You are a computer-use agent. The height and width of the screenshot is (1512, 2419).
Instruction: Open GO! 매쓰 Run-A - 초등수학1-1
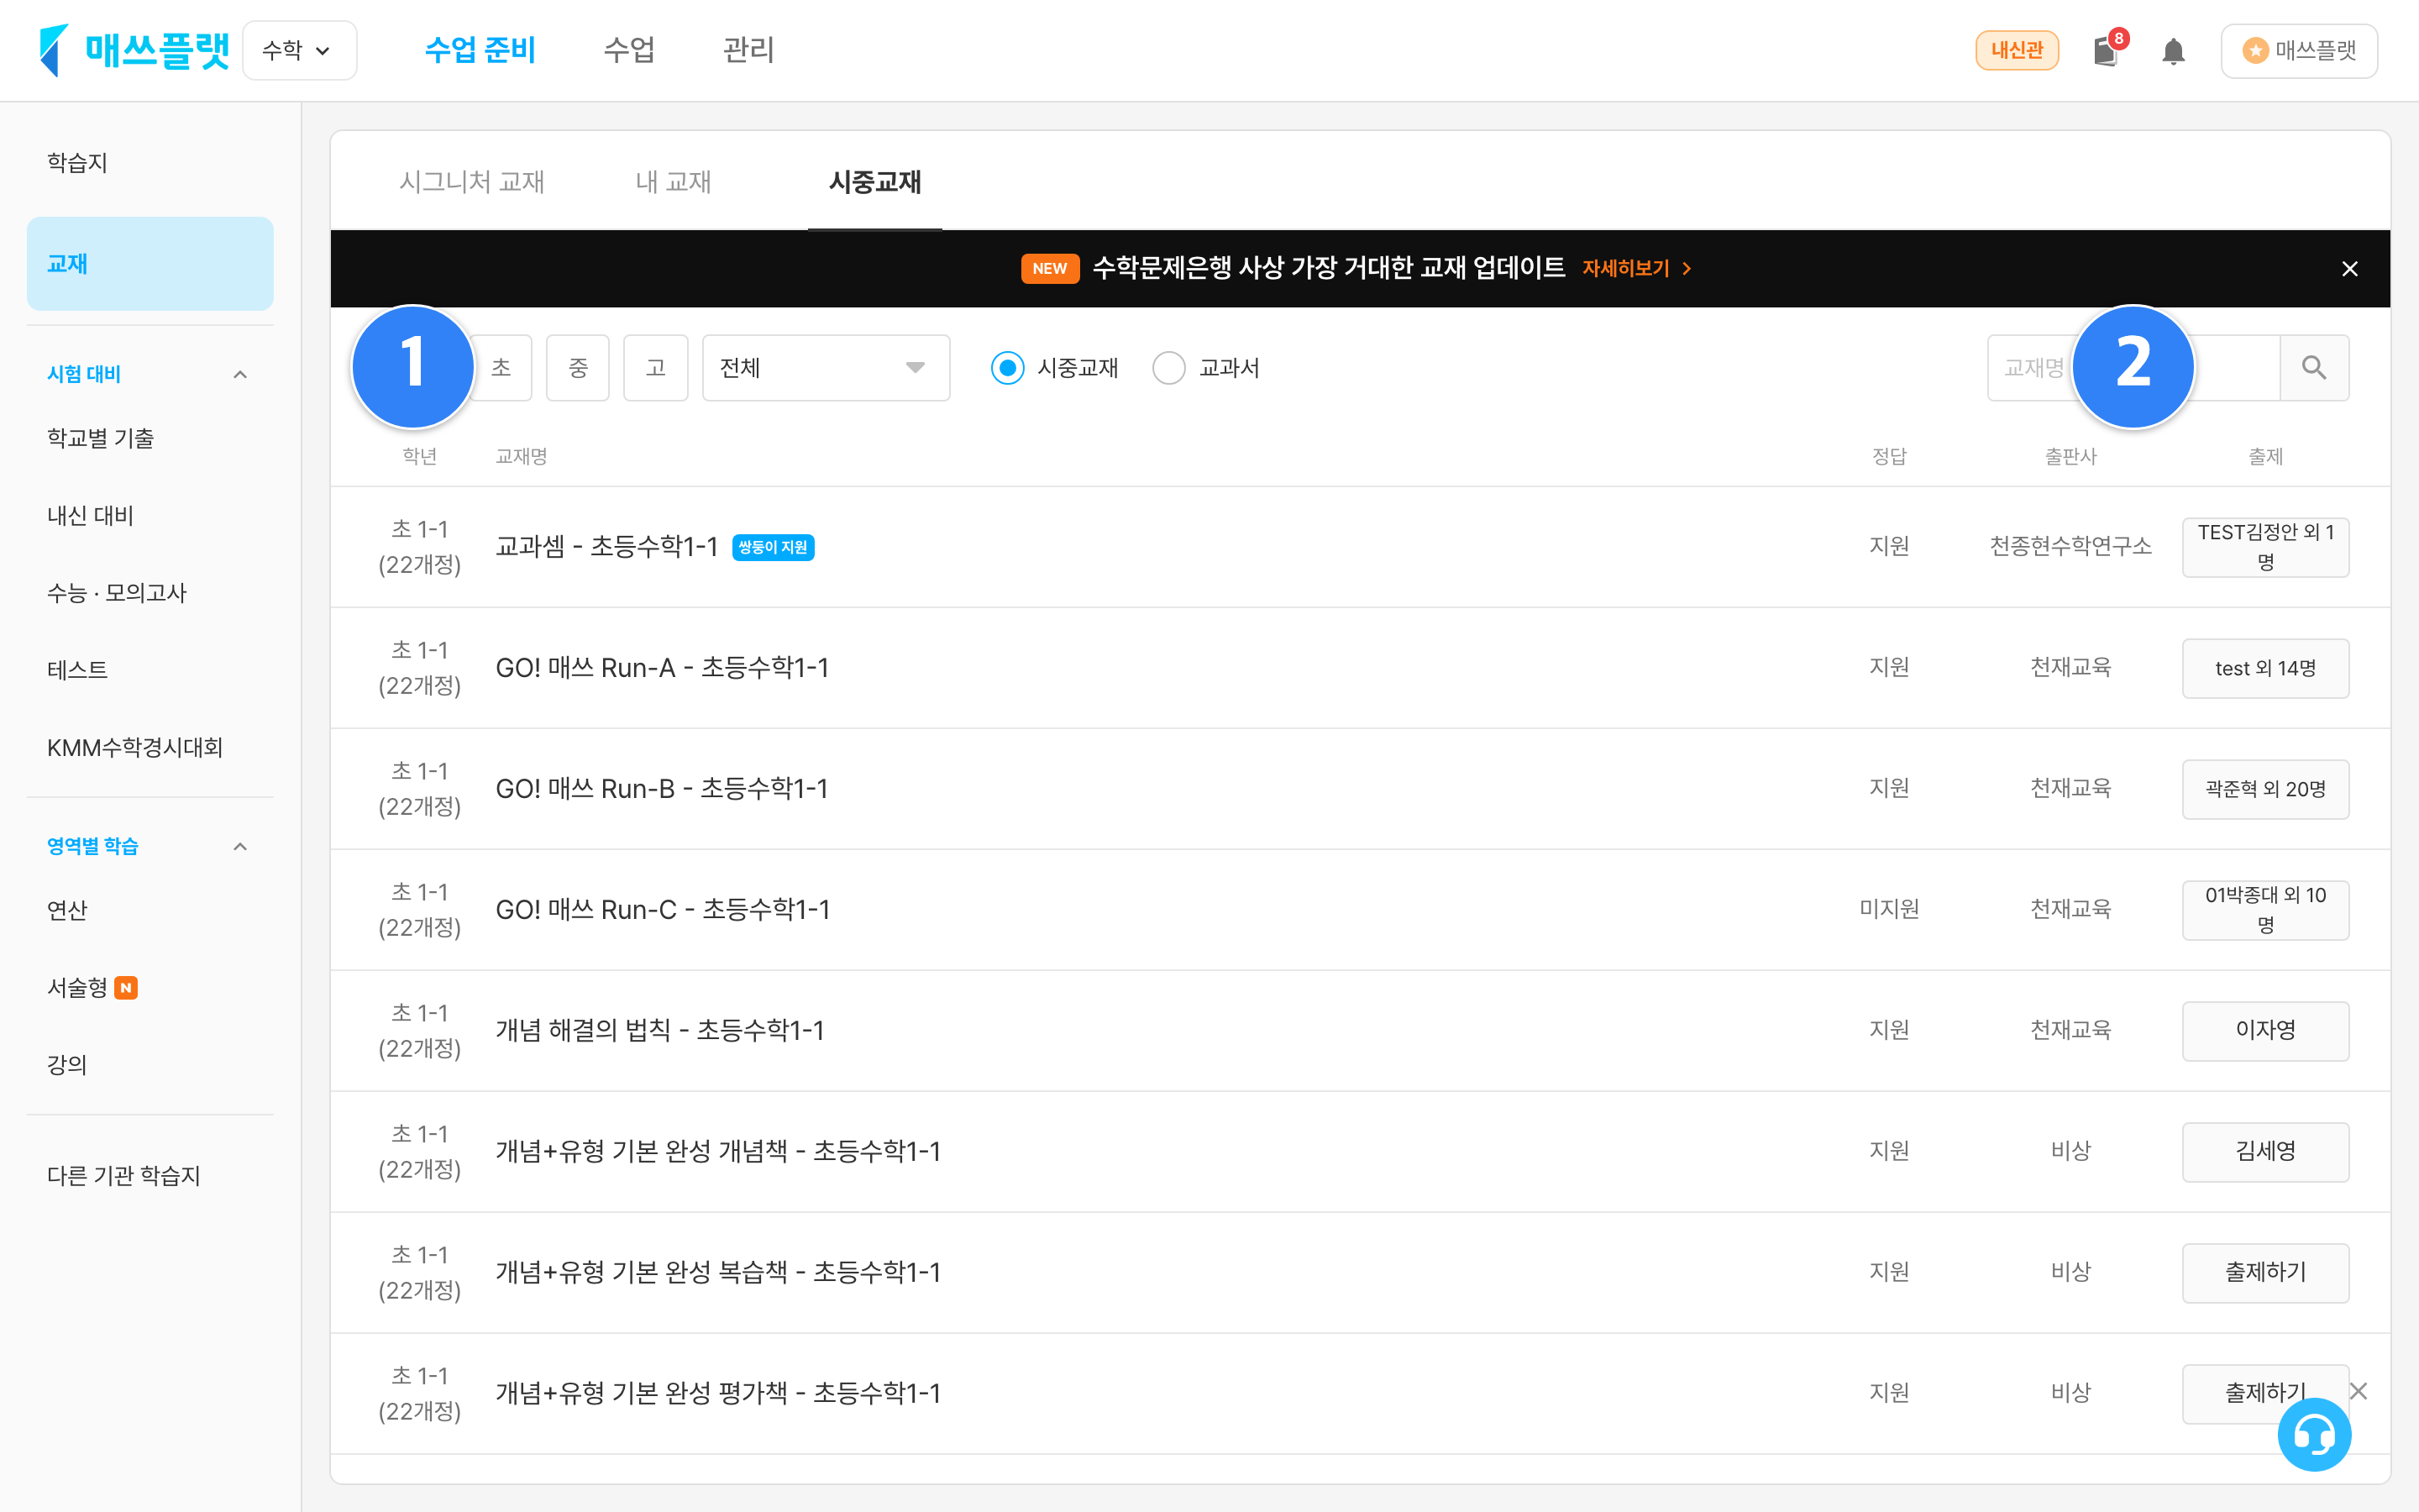click(662, 668)
